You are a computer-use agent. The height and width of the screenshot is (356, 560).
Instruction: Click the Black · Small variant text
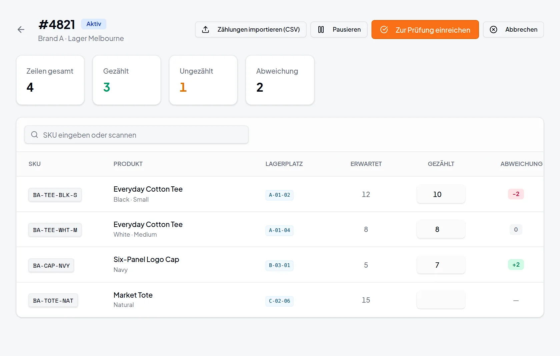tap(131, 199)
